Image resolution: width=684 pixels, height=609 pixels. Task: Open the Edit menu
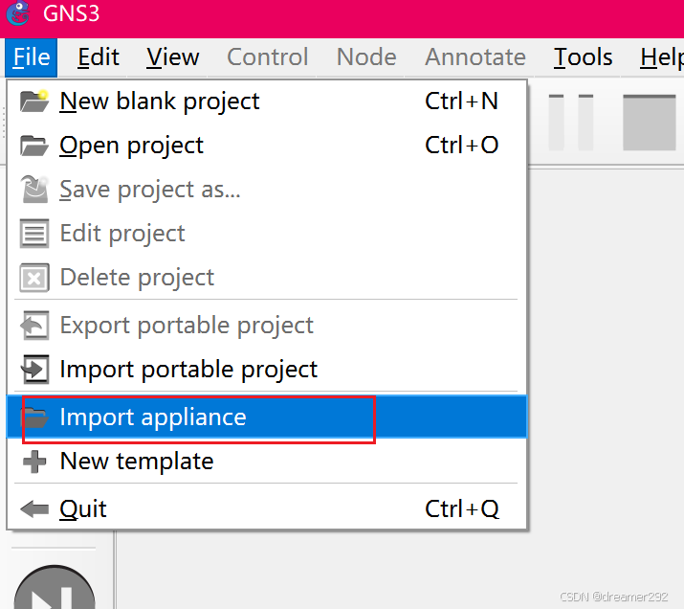pos(99,57)
